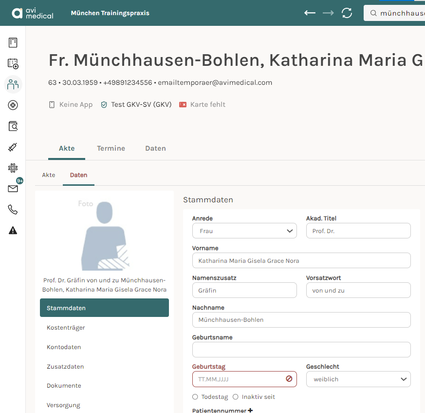Switch to the top Daten tab
Screen dimensions: 425x413
(156, 148)
